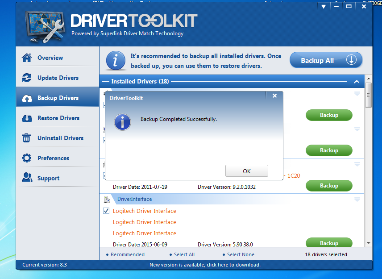Click Current version: 8.3 in status bar
The image size is (382, 279).
[x=45, y=265]
